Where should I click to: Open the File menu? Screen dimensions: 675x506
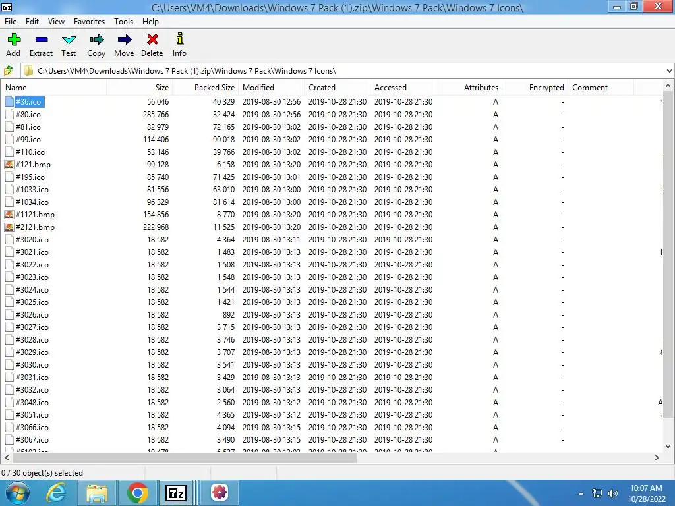pos(11,22)
